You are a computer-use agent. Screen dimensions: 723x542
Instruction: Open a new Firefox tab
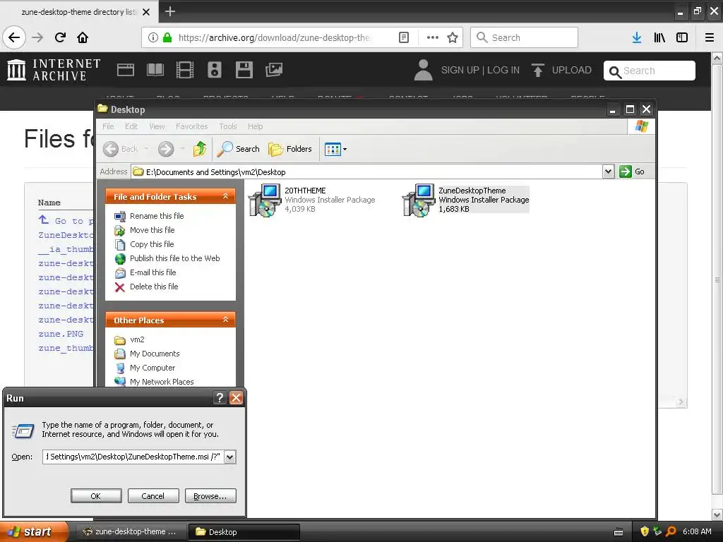169,11
